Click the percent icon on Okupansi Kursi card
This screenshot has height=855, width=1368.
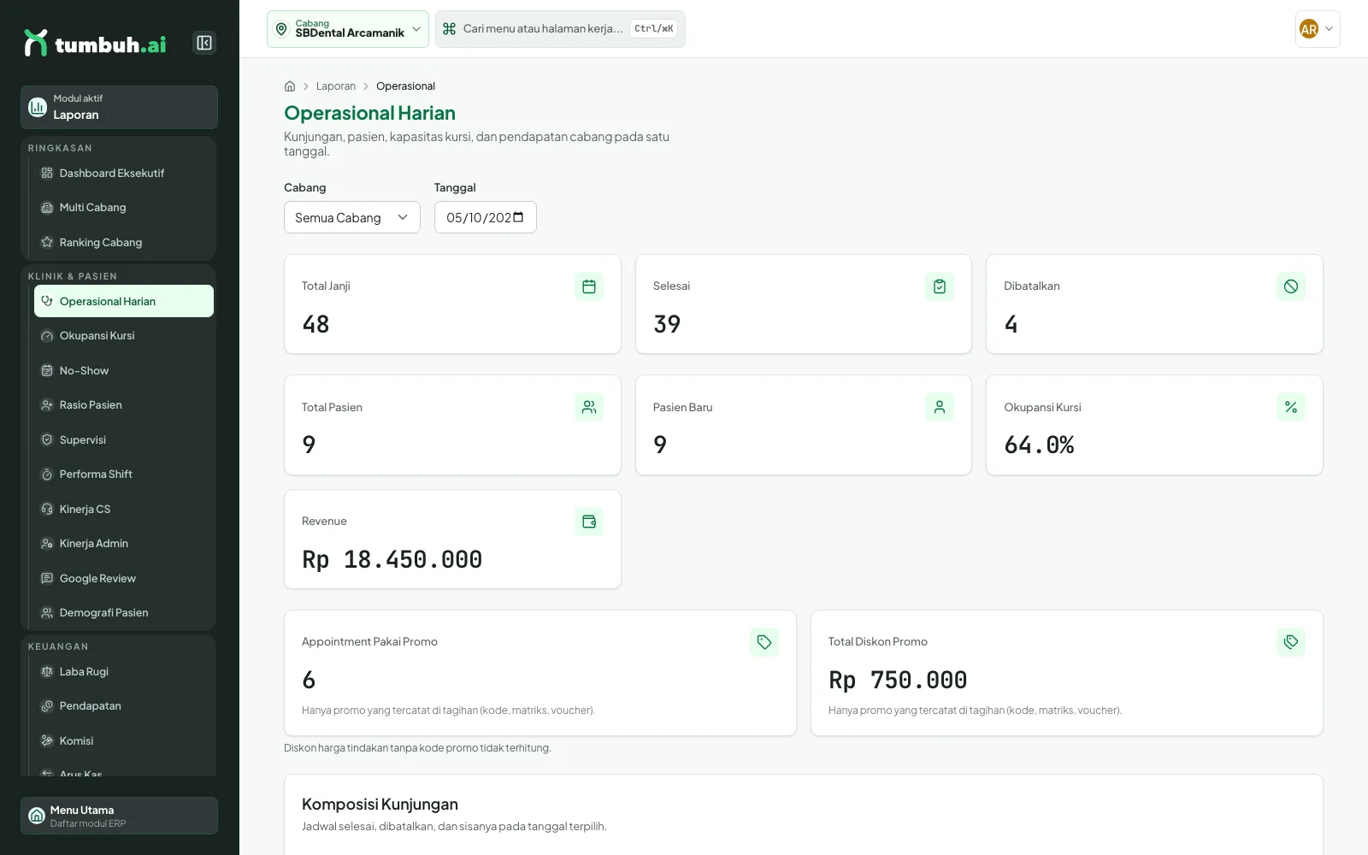(1291, 407)
